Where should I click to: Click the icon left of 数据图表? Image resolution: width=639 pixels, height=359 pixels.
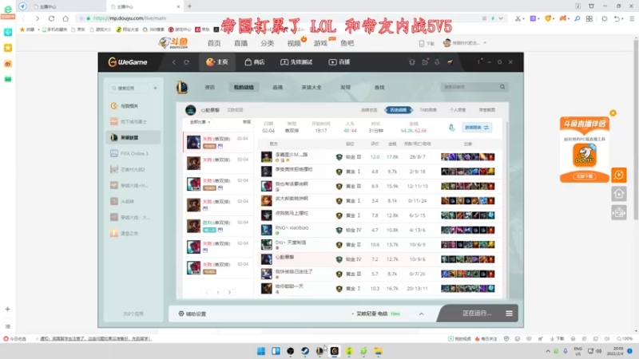tap(452, 128)
